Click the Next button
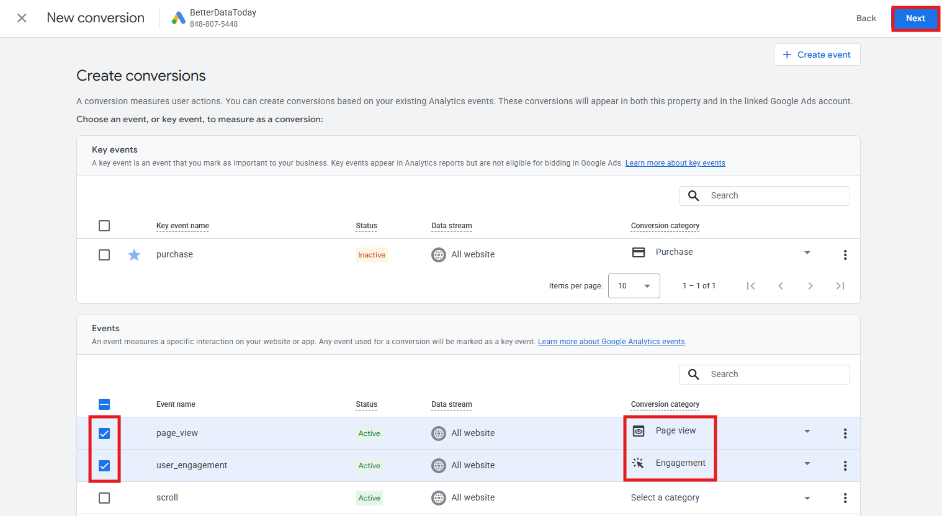This screenshot has width=942, height=516. point(915,19)
